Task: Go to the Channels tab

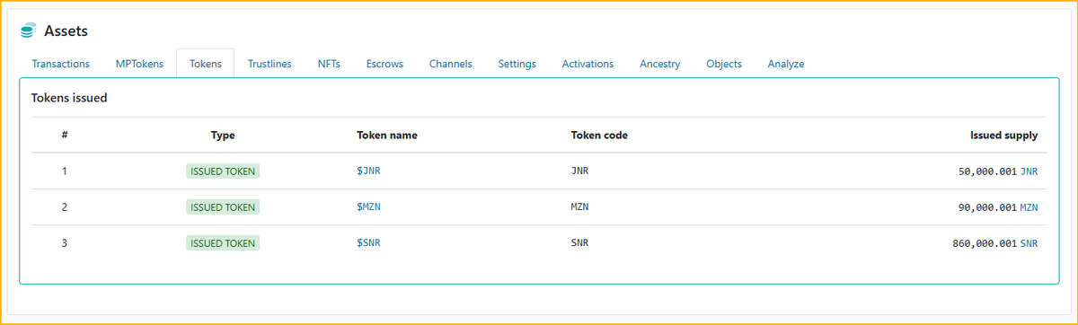Action: [450, 64]
